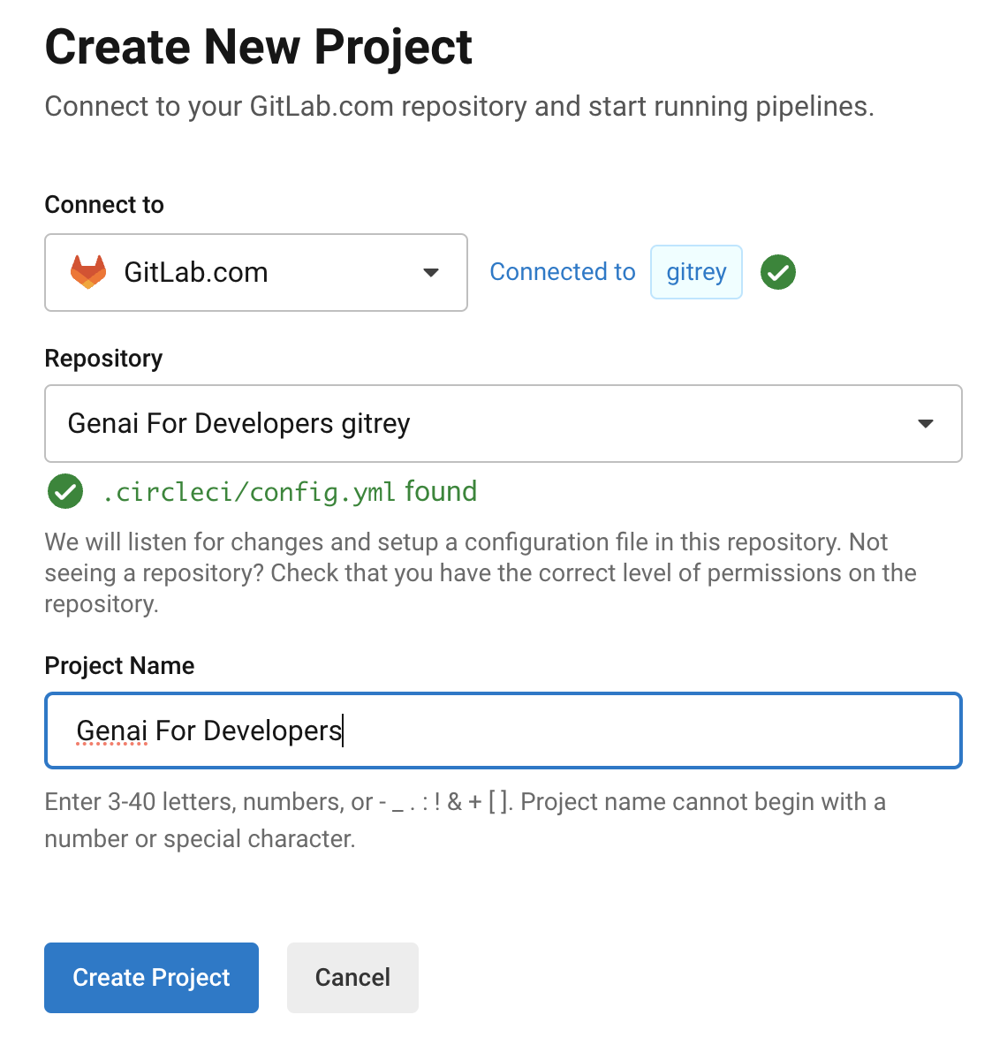Click the GitLab fox logo icon

tap(88, 272)
